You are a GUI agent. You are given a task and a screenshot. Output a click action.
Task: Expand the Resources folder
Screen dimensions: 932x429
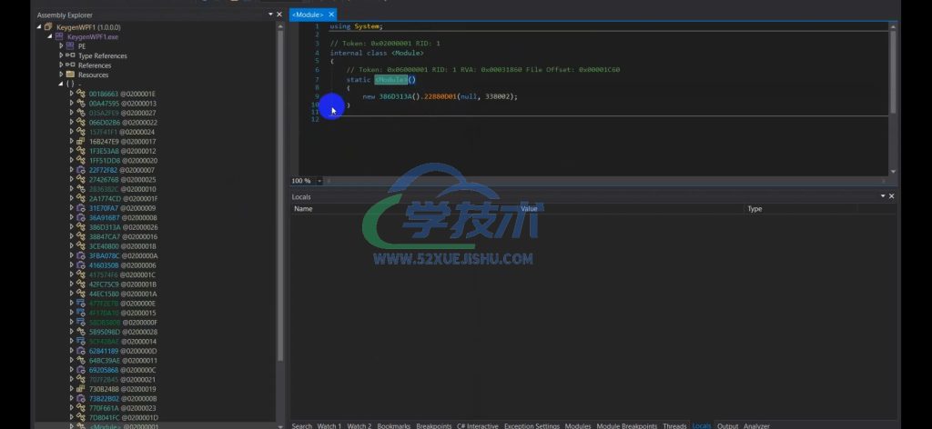[x=61, y=75]
